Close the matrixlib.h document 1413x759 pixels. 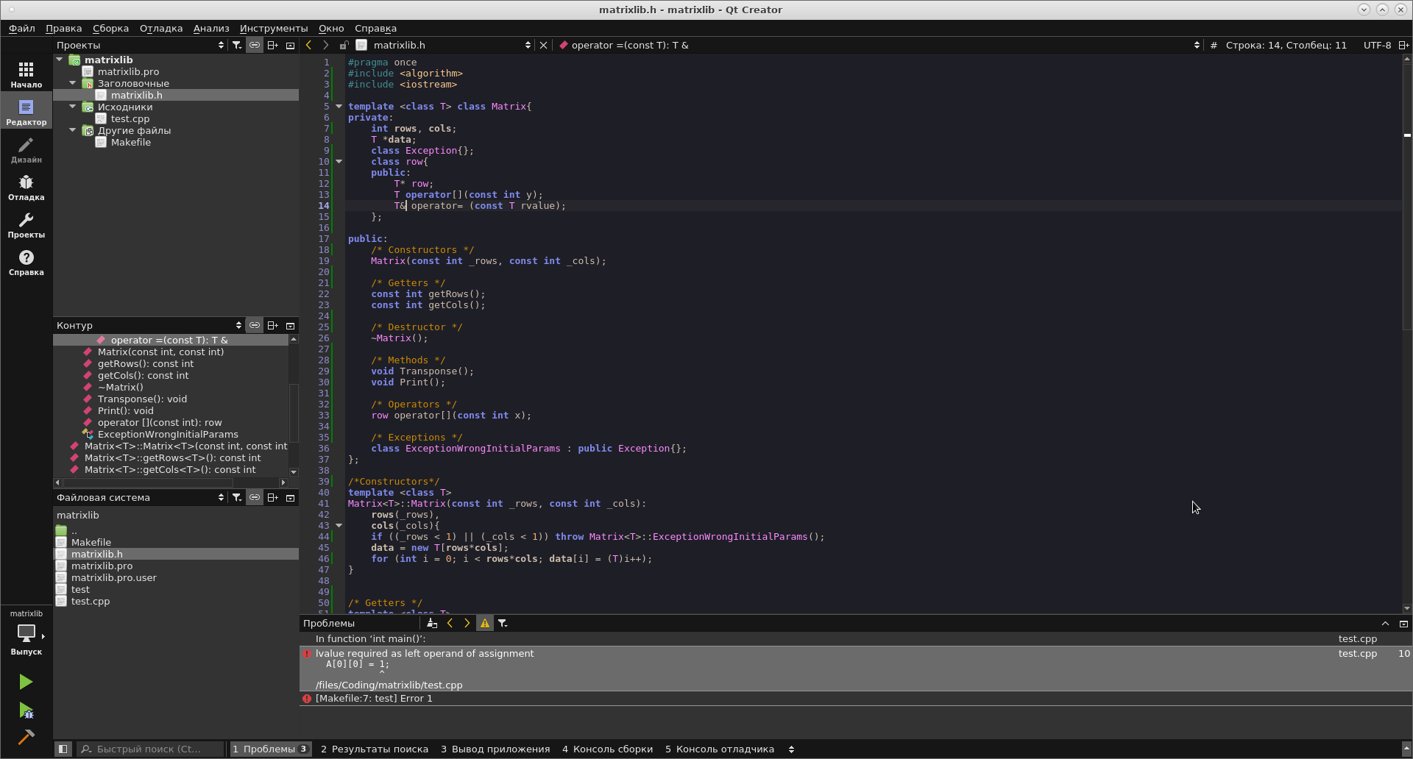tap(543, 45)
